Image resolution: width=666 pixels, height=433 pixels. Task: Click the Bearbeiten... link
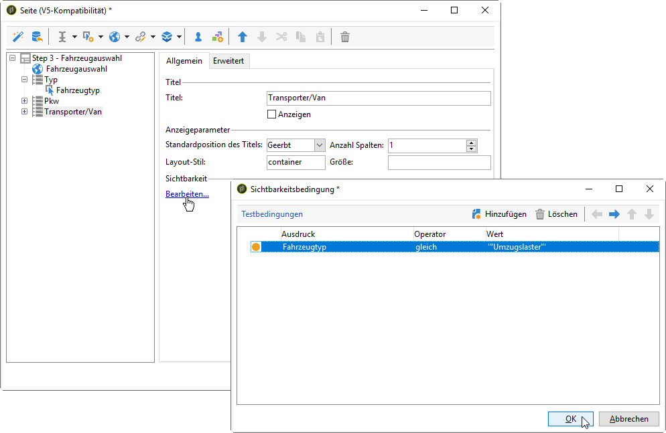187,194
